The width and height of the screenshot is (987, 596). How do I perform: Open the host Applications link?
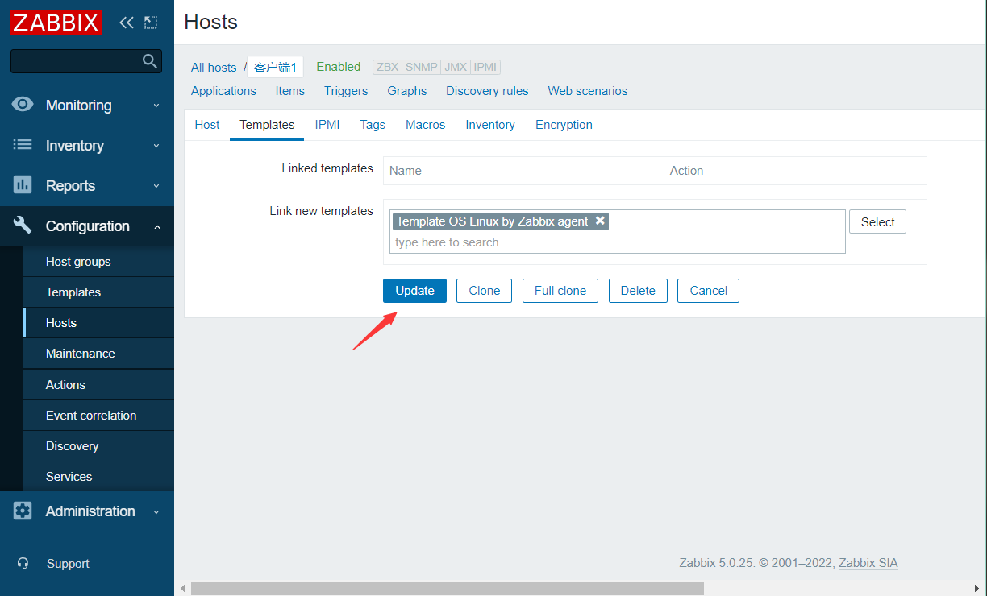point(223,91)
